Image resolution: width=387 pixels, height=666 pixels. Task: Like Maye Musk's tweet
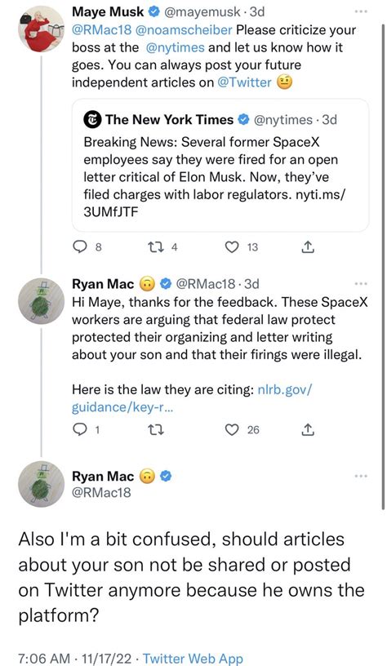click(x=232, y=246)
